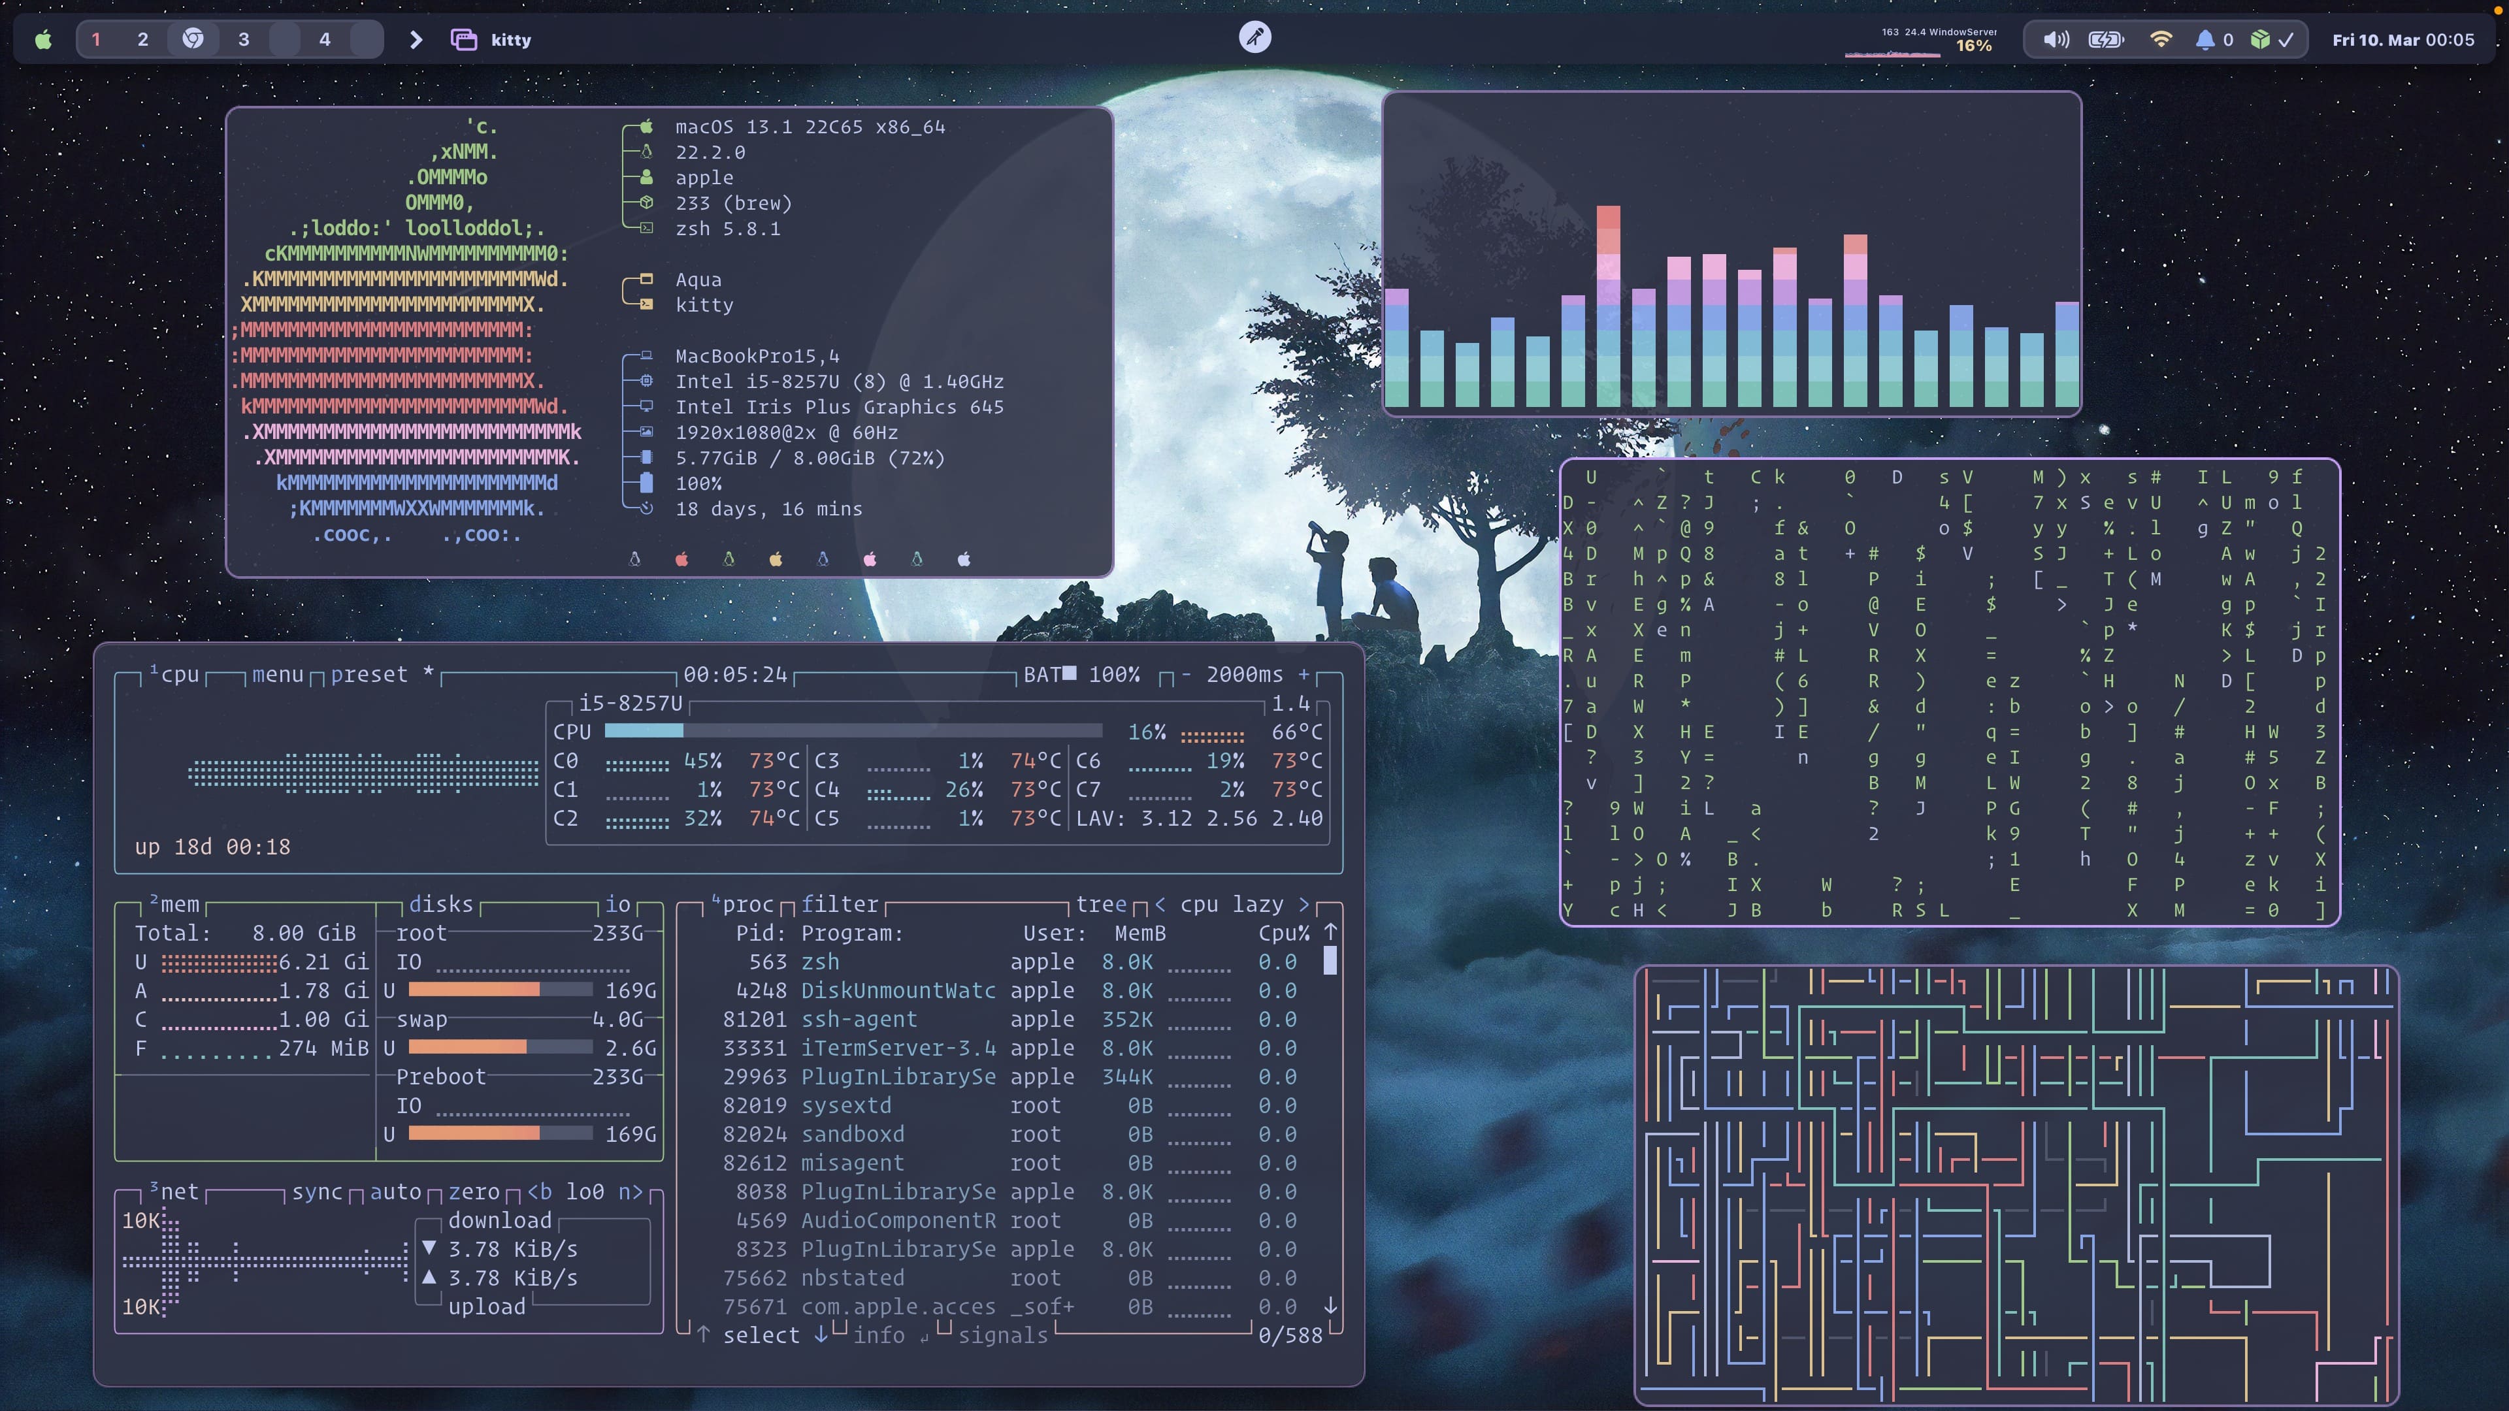The width and height of the screenshot is (2509, 1411).
Task: Click left arrow before cpu lazy sorting
Action: [x=1160, y=905]
